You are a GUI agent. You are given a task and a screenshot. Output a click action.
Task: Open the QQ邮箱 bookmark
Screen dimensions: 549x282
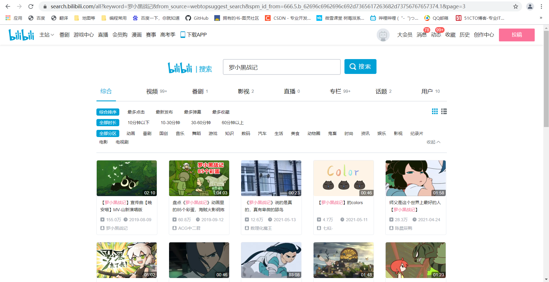coord(436,18)
